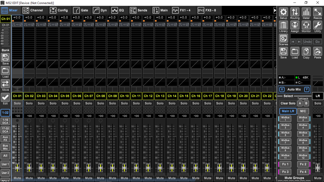Select the Bus Mtx bank

coord(5,147)
